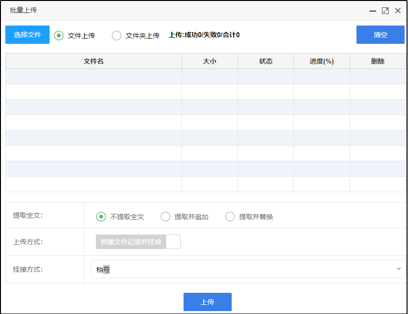Viewport: 408px width, 314px height.
Task: Click the 选择文件 button
Action: click(x=27, y=35)
